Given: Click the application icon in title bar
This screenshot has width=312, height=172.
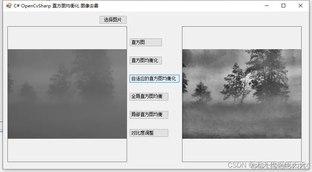Looking at the screenshot, I should (9, 6).
